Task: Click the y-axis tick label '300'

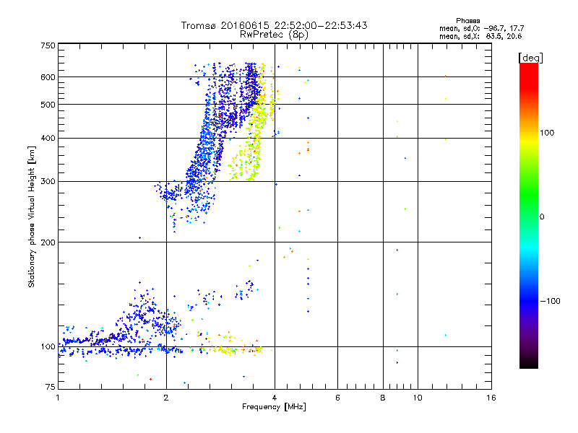Action: click(x=48, y=181)
